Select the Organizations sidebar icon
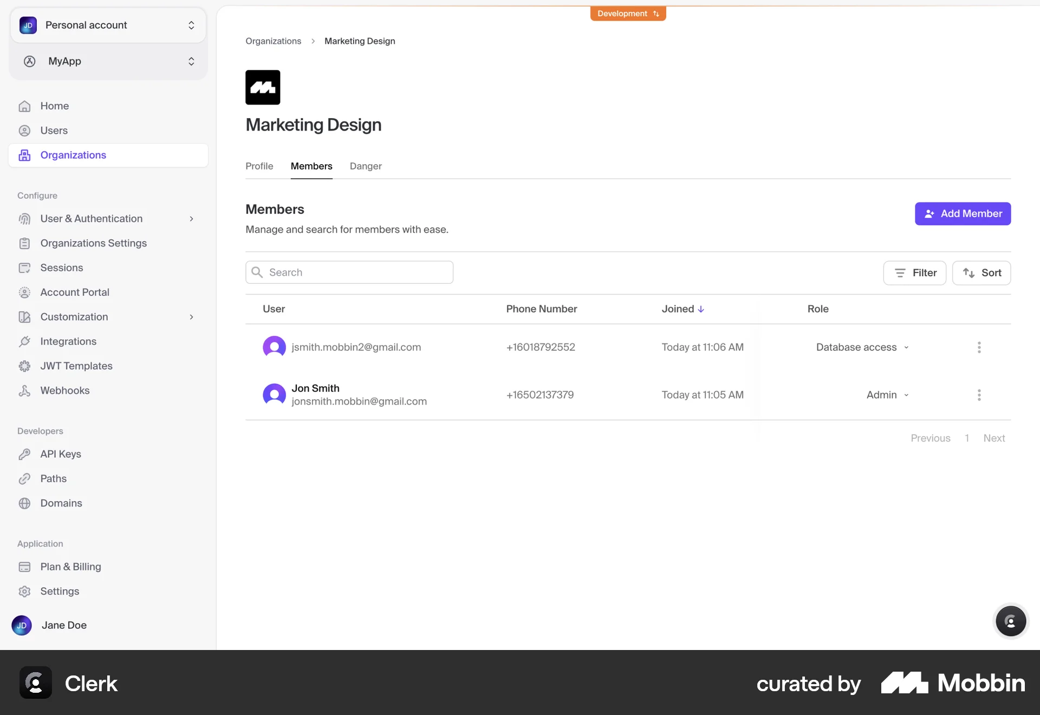 25,155
